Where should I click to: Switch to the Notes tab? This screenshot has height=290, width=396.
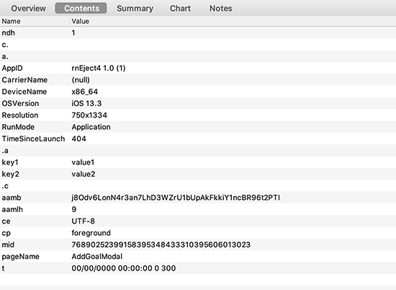pos(221,9)
